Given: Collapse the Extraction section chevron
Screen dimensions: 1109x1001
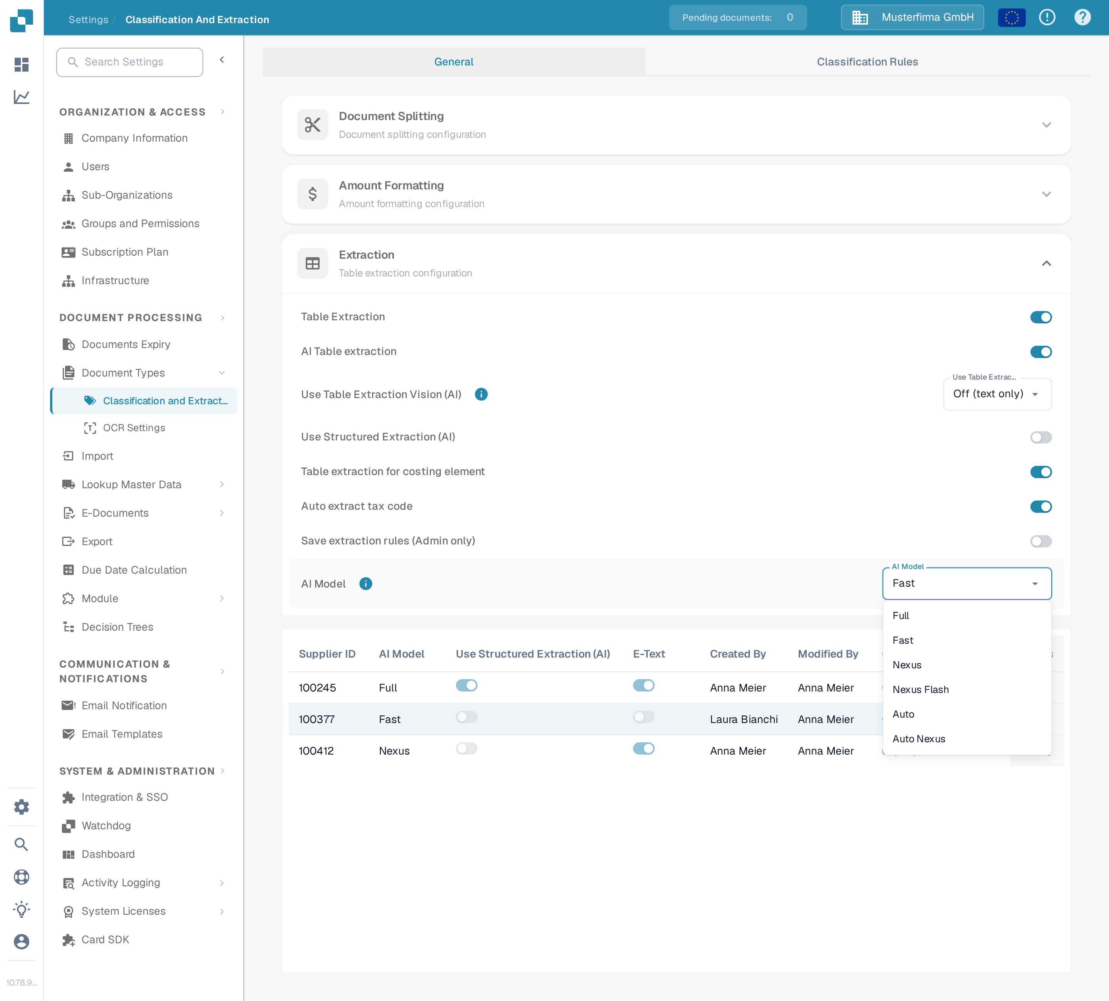Looking at the screenshot, I should pos(1046,263).
